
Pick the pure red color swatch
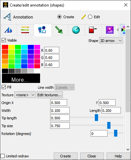click(x=5, y=47)
